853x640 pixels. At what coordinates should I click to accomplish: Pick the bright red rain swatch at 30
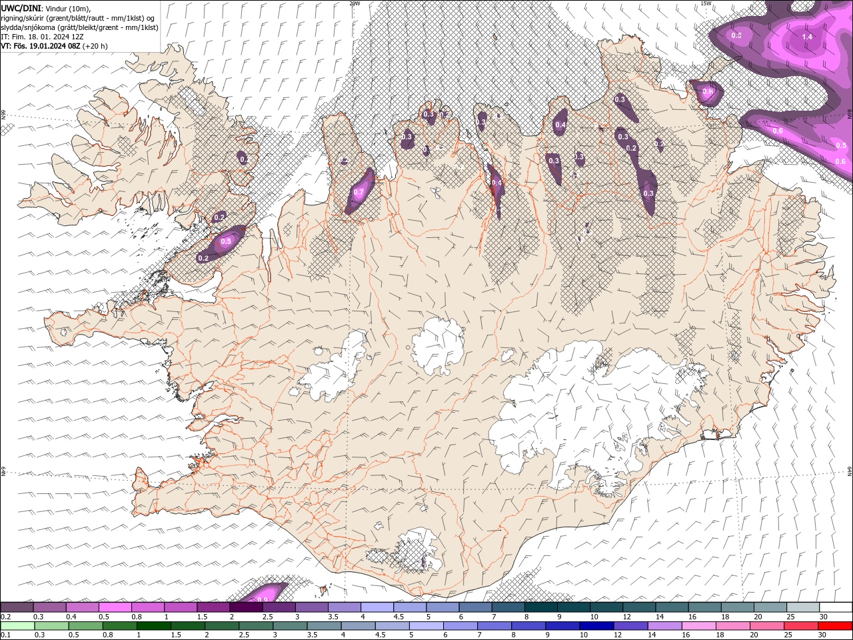(x=835, y=626)
